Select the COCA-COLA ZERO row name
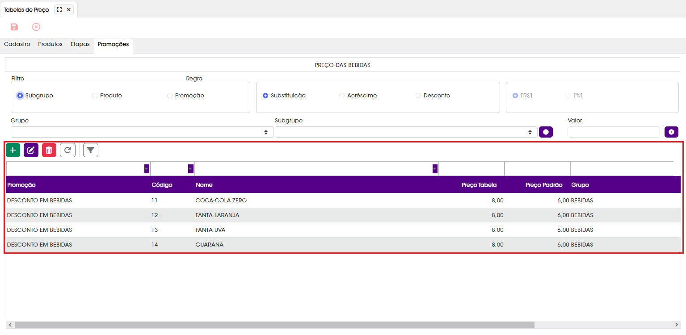Viewport: 686px width, 335px height. [x=221, y=201]
